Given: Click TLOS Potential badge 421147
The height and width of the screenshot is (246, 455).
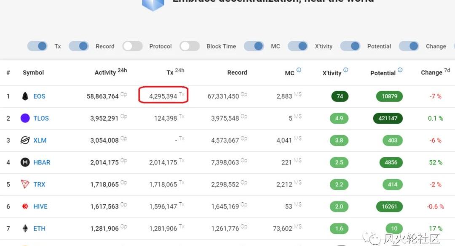Looking at the screenshot, I should click(388, 118).
